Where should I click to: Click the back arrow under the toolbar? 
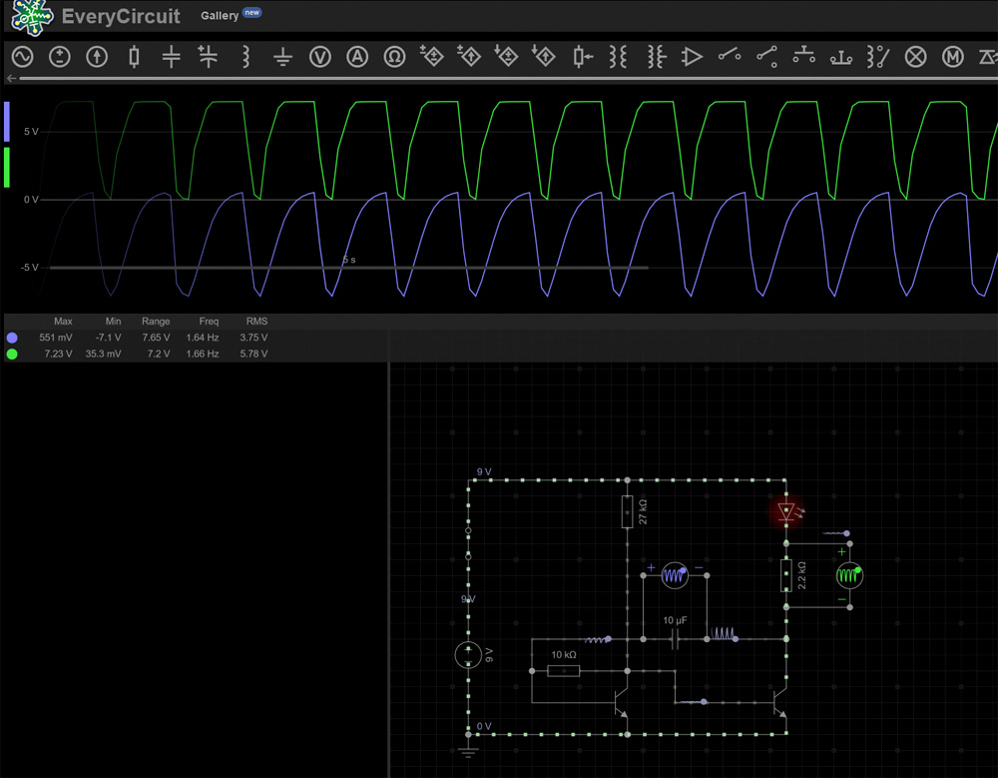point(12,78)
